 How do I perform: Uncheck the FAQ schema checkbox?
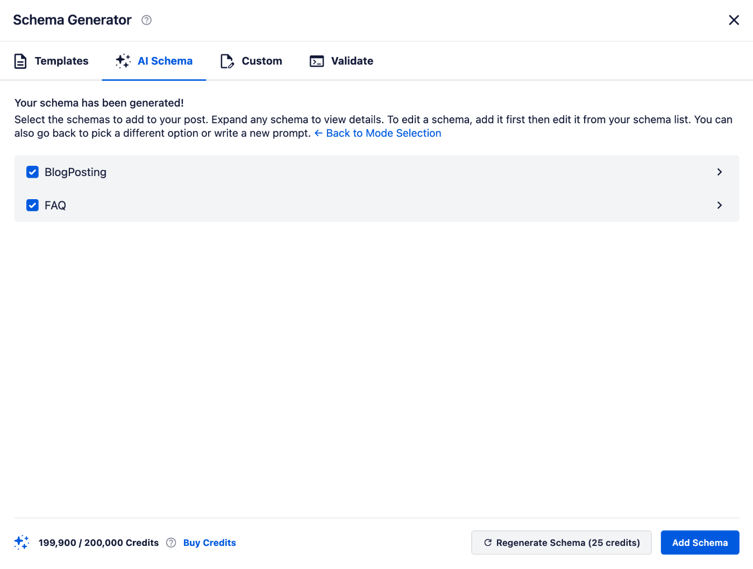pyautogui.click(x=33, y=206)
